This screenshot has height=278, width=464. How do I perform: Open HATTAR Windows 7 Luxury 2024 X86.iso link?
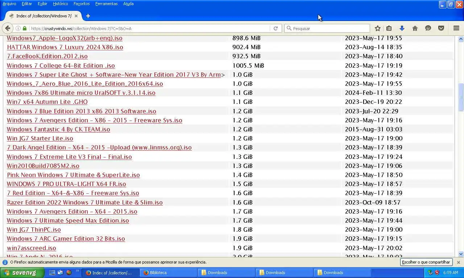click(65, 47)
